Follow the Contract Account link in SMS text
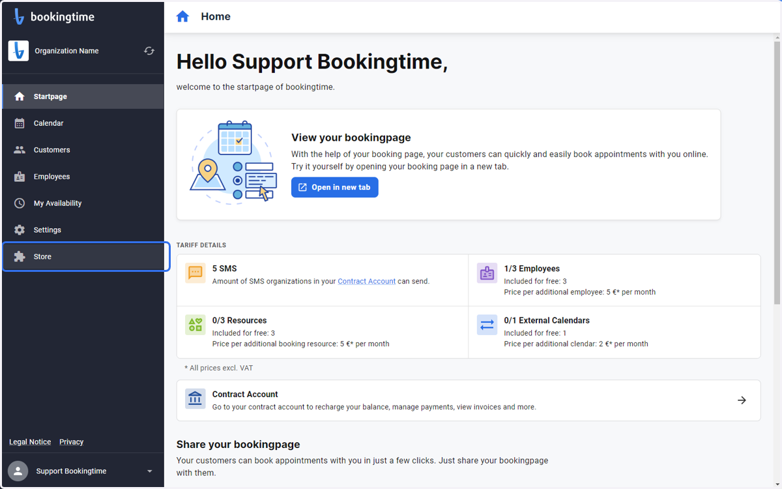Image resolution: width=782 pixels, height=489 pixels. tap(366, 281)
